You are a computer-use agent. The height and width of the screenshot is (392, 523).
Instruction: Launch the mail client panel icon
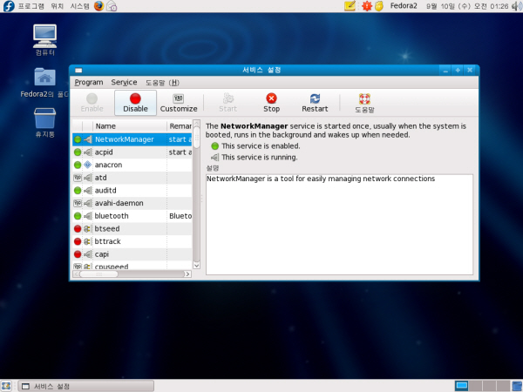pyautogui.click(x=112, y=6)
